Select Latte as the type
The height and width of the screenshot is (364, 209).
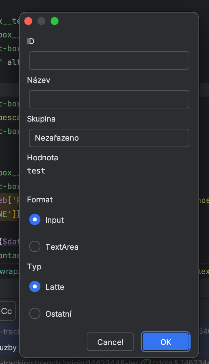[35, 287]
